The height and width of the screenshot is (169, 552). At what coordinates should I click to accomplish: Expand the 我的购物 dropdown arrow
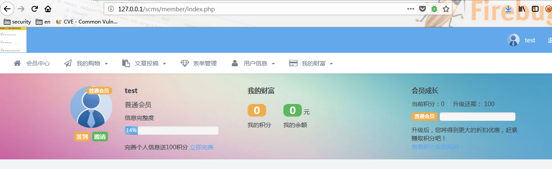106,64
